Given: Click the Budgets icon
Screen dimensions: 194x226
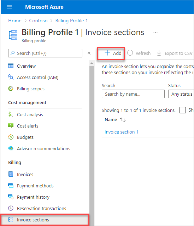Looking at the screenshot, I should 11,137.
